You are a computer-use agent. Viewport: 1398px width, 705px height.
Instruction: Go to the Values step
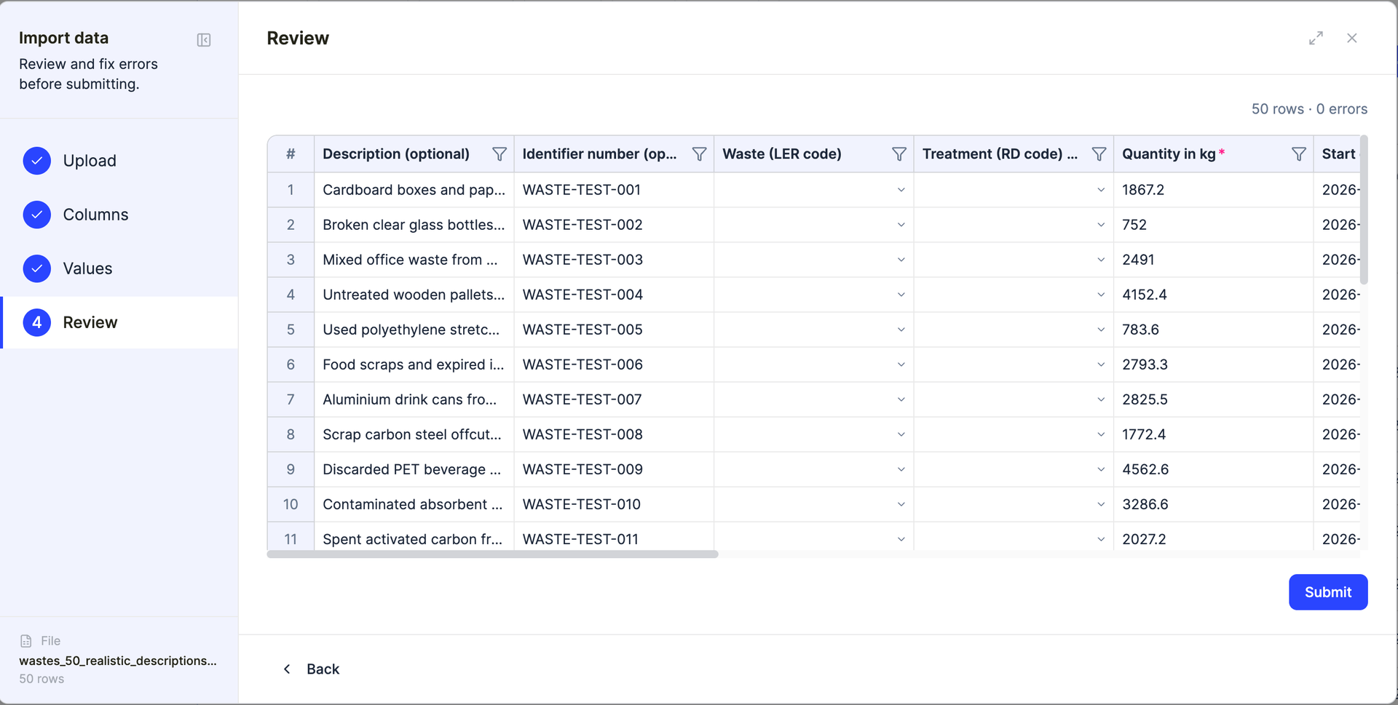[x=119, y=268]
